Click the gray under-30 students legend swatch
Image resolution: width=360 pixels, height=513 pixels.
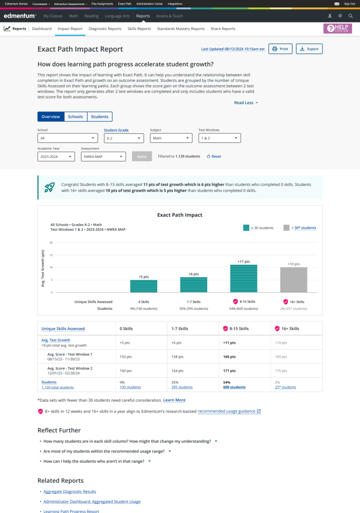(286, 228)
